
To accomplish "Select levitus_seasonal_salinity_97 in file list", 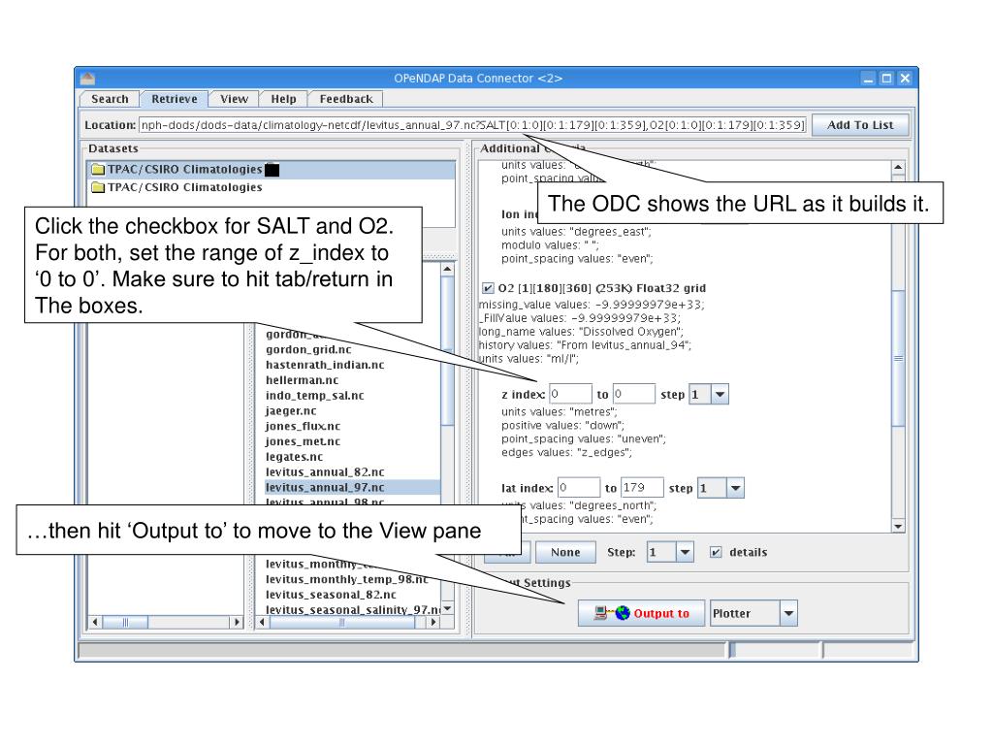I will coord(353,609).
